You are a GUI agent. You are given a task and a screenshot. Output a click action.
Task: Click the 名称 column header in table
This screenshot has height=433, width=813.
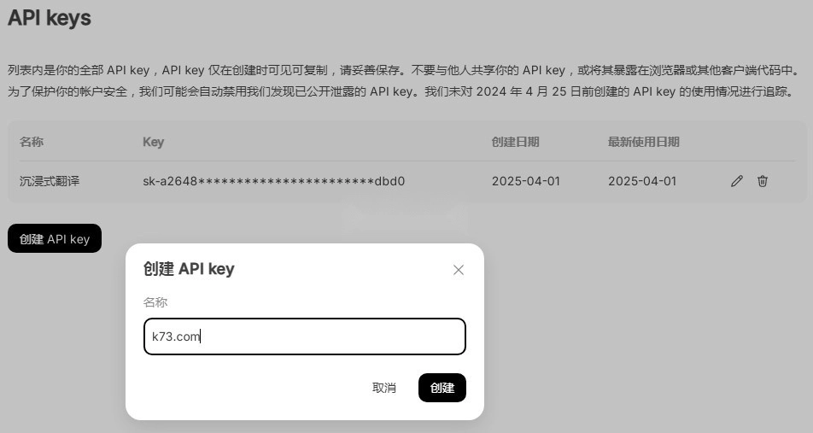pyautogui.click(x=32, y=142)
